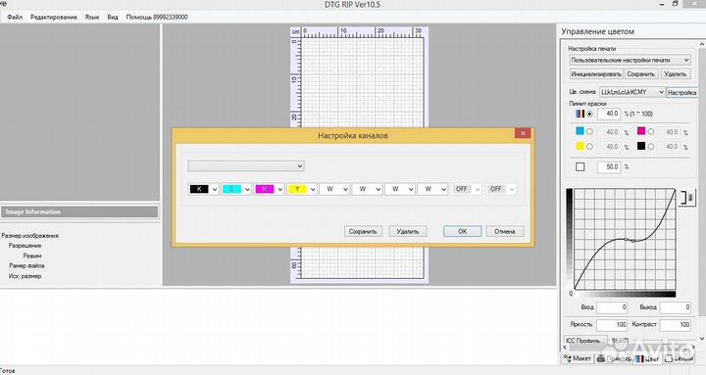Image resolution: width=706 pixels, height=375 pixels.
Task: Open the Язык menu
Action: click(92, 17)
